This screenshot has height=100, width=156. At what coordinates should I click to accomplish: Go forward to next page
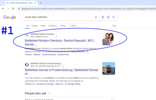coord(8,9)
